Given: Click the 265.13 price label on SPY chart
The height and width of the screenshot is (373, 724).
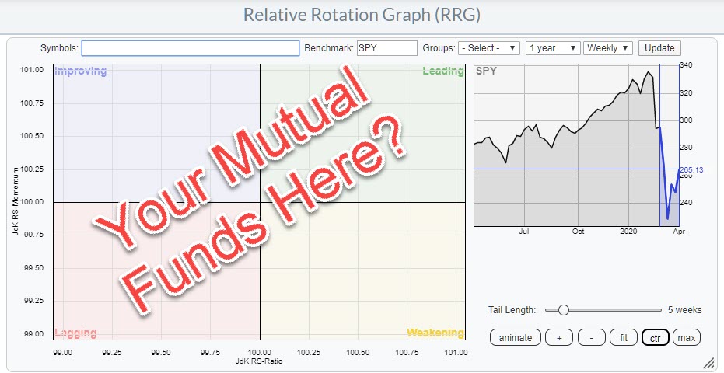Looking at the screenshot, I should 691,170.
